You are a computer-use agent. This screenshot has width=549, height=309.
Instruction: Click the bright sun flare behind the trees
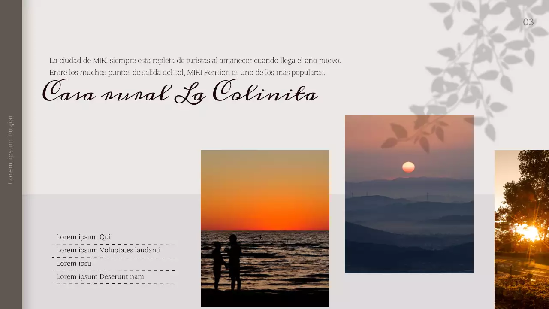(527, 232)
